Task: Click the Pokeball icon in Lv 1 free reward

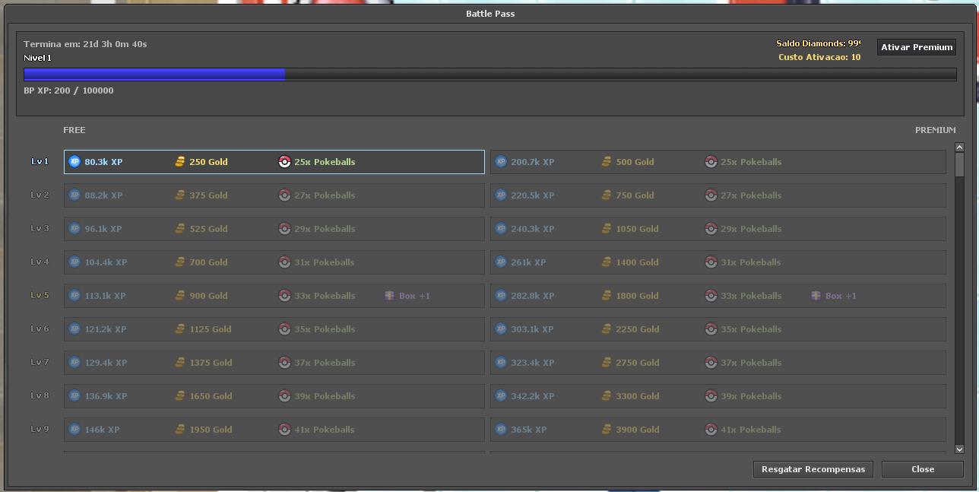Action: [285, 162]
